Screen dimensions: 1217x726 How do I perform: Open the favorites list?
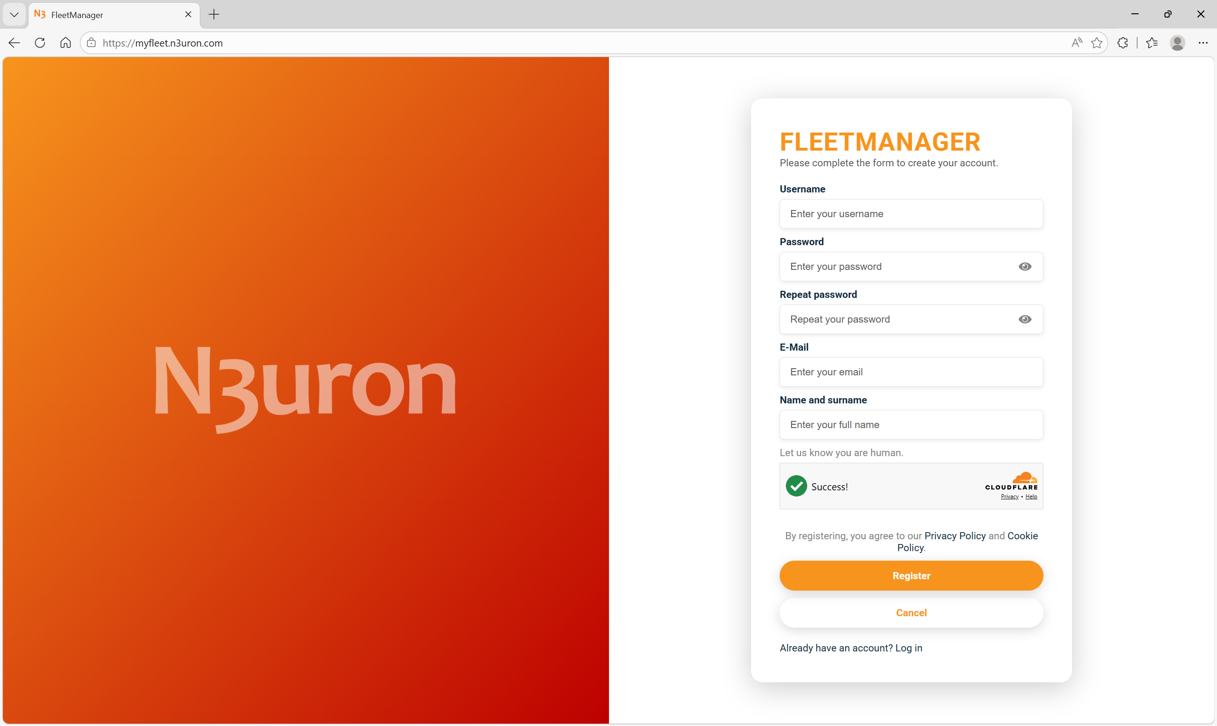pos(1152,43)
